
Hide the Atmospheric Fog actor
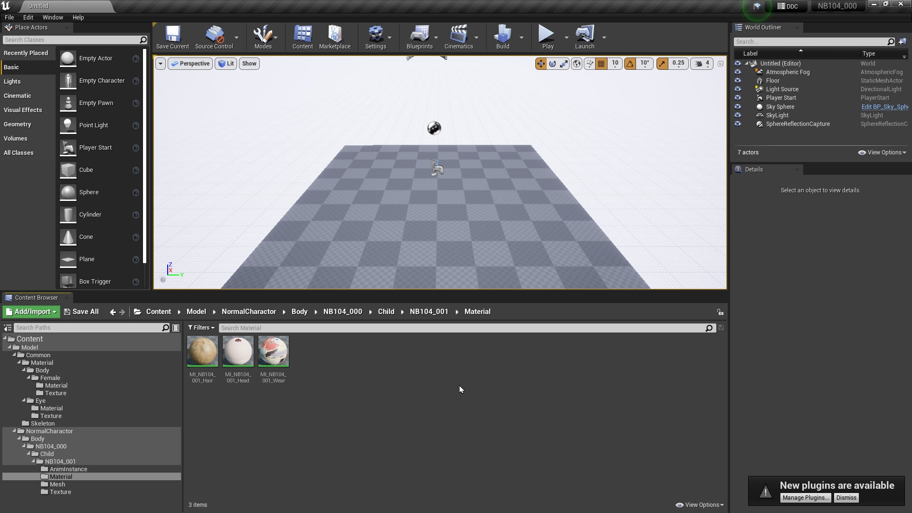pos(738,72)
